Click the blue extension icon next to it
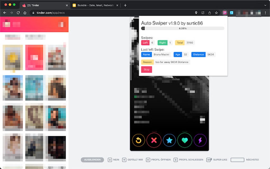Screen dimensions: 270x169 coord(232,12)
